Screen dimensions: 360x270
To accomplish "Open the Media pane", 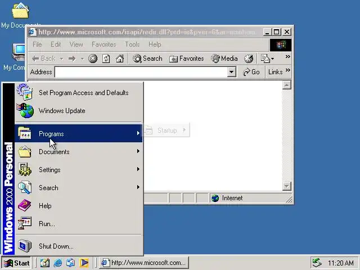I will (x=224, y=58).
